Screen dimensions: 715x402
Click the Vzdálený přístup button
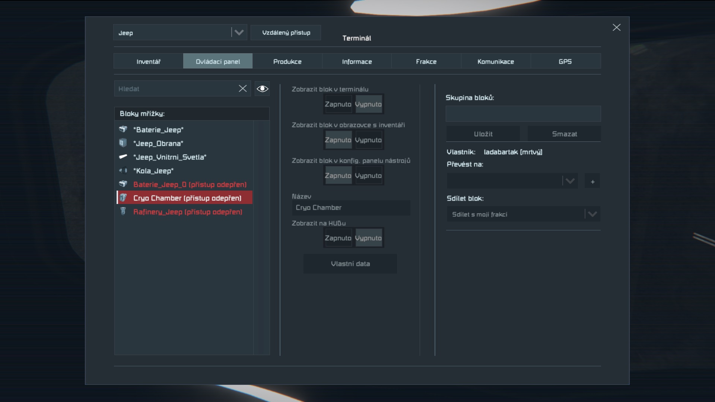point(286,33)
